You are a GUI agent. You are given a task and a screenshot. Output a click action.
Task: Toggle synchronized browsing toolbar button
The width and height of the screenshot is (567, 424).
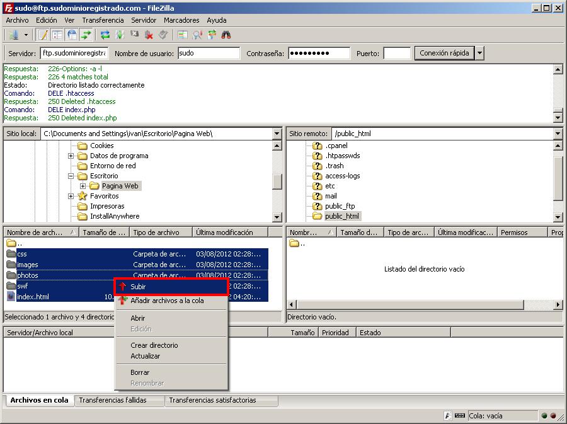coord(212,35)
